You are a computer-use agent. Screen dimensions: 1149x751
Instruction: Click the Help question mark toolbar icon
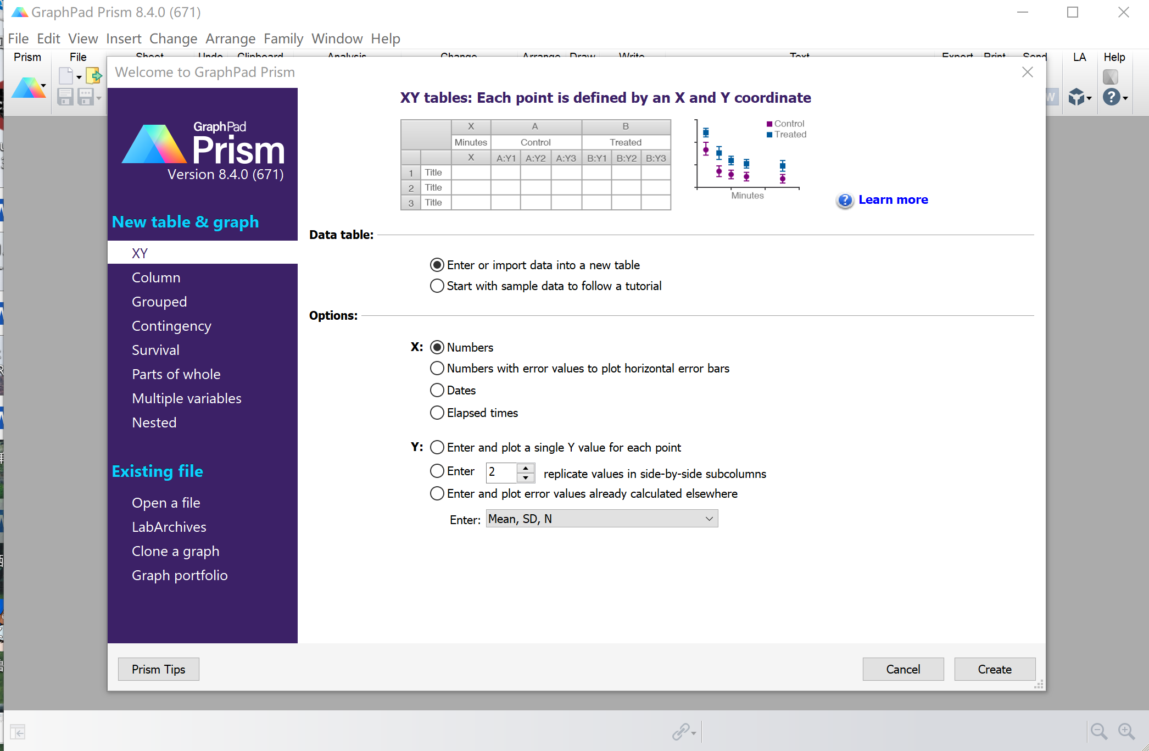click(x=1112, y=97)
